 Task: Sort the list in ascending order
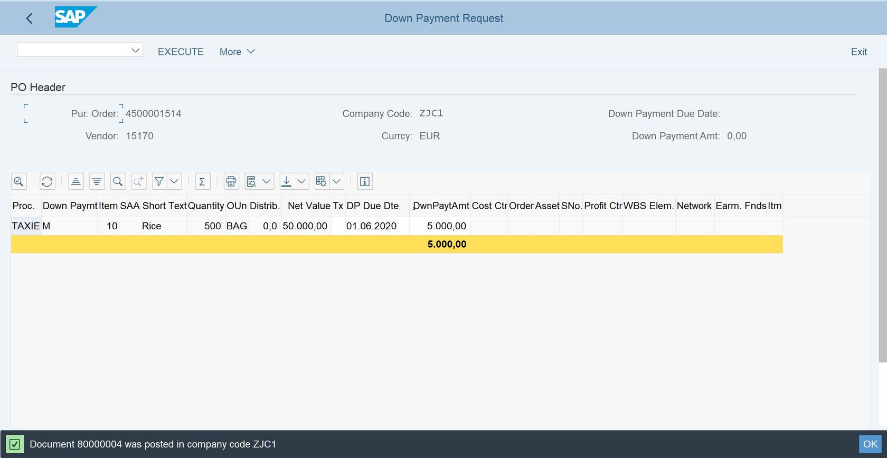pyautogui.click(x=76, y=181)
